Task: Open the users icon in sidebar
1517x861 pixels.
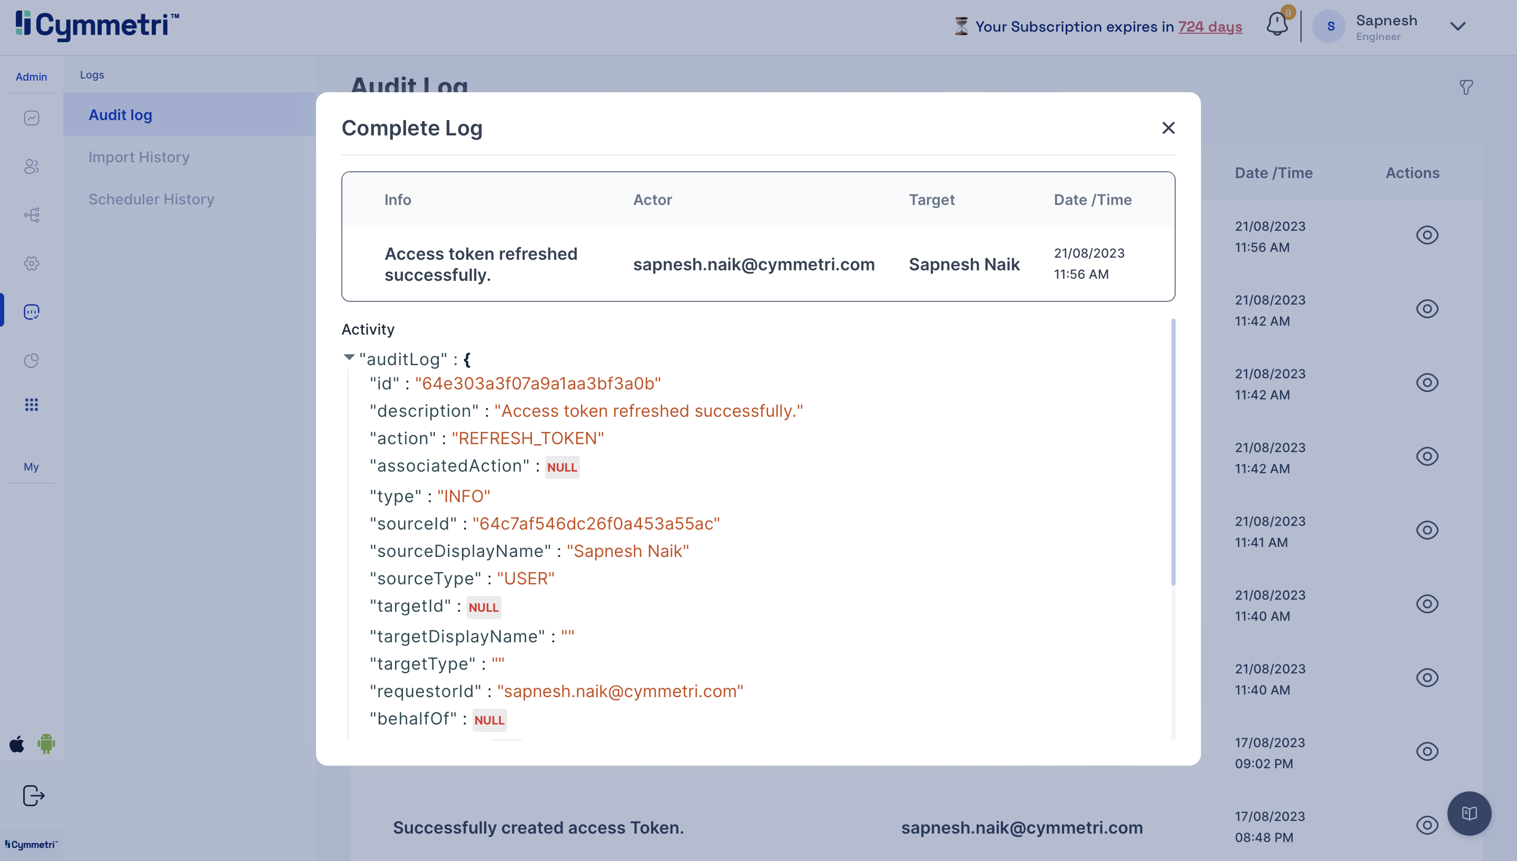Action: [x=31, y=167]
